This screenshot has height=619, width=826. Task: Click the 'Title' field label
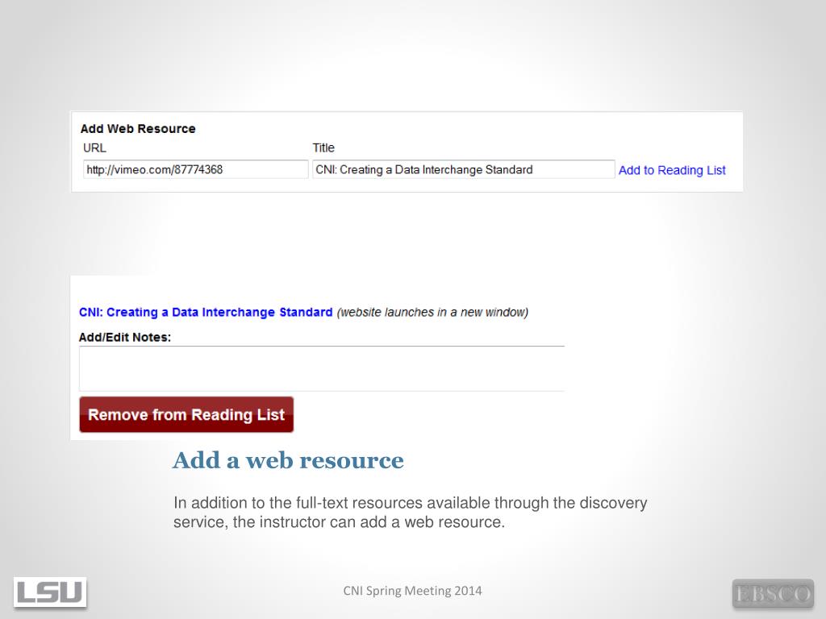[x=323, y=148]
